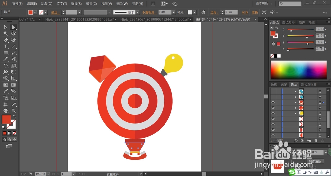Viewport: 331px width, 176px height.
Task: Click the 制作蒙版 button
Action: [x=315, y=161]
